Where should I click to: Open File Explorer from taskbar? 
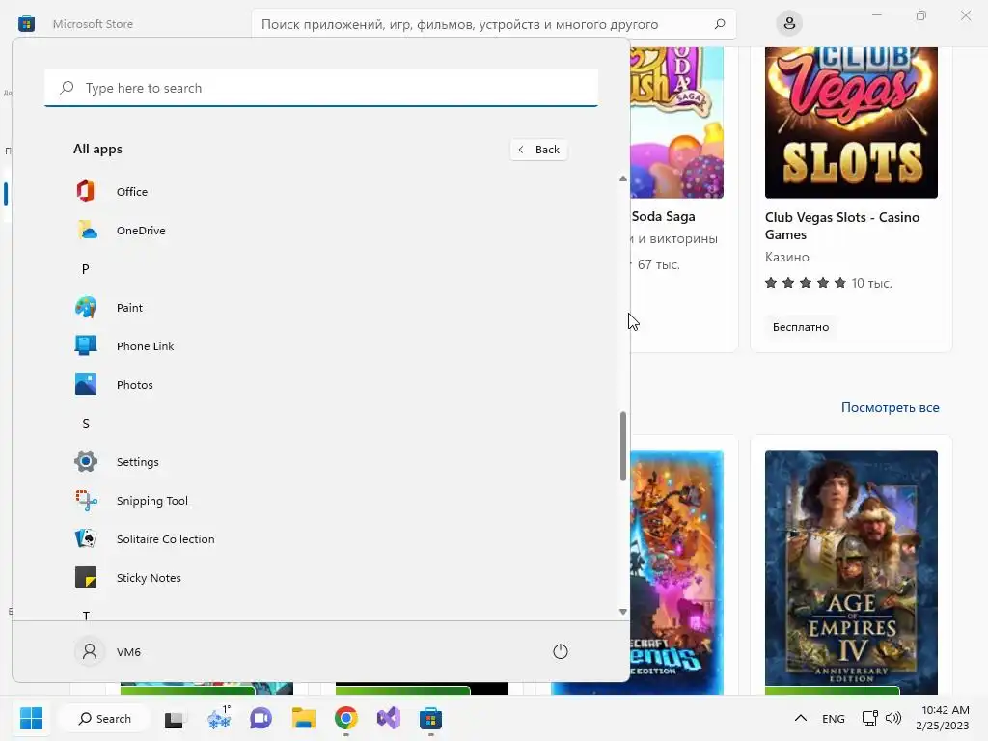pos(303,718)
